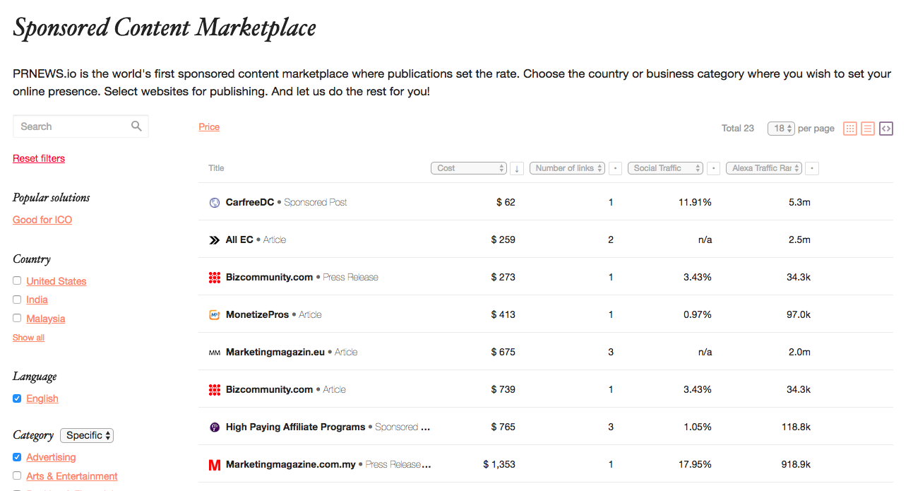Click the $ 675 cost value
The image size is (913, 491).
tap(503, 352)
